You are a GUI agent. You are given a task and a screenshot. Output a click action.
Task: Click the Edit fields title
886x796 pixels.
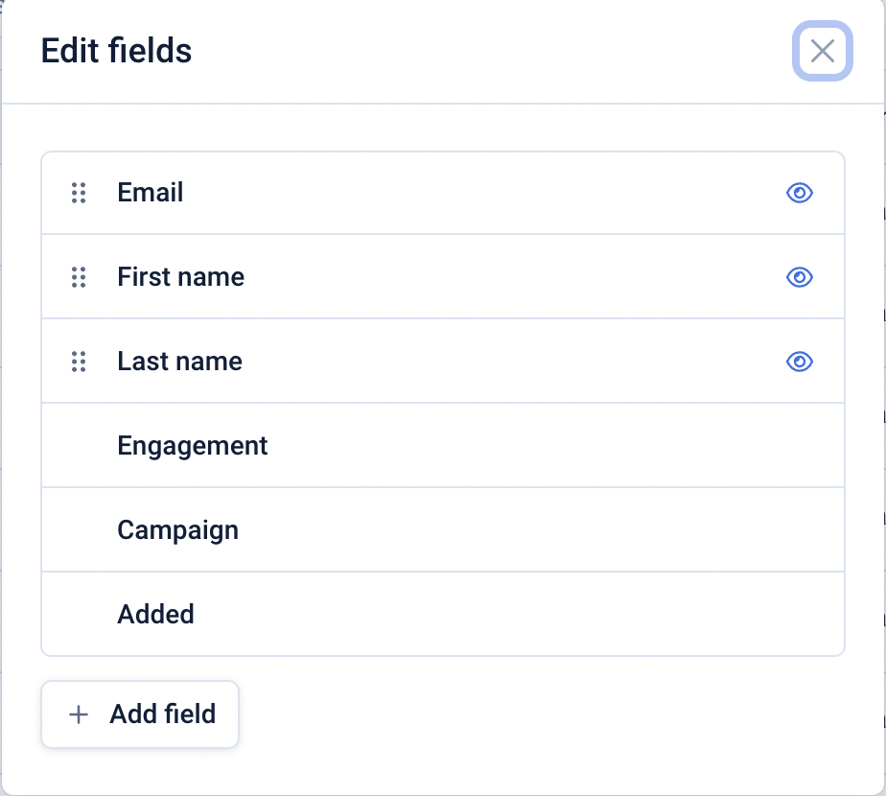click(115, 51)
